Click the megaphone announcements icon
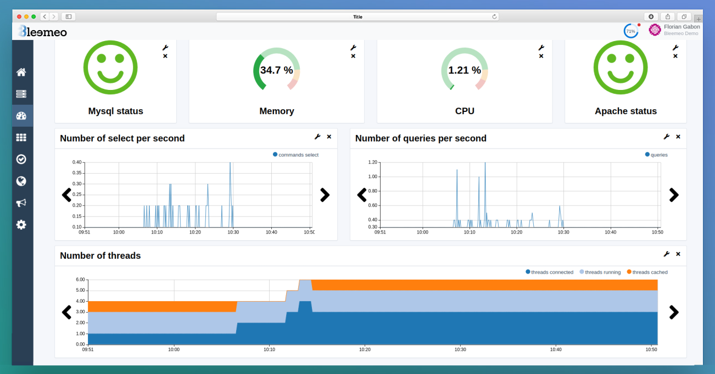The height and width of the screenshot is (374, 715). (21, 203)
